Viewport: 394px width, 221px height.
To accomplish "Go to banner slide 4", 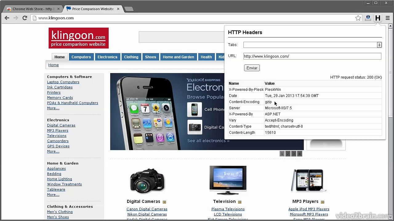I will [300, 154].
